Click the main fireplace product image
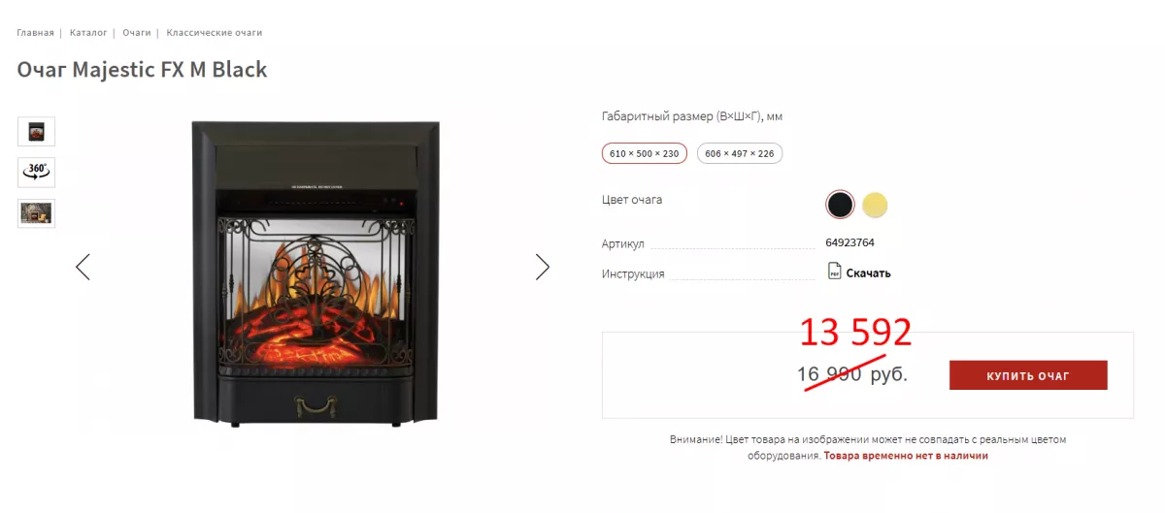 pyautogui.click(x=316, y=273)
